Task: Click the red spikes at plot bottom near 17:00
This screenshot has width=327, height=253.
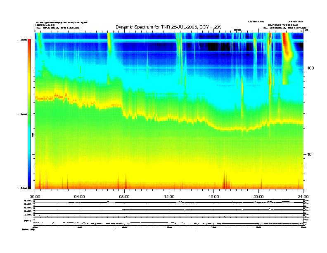Action: pos(227,181)
